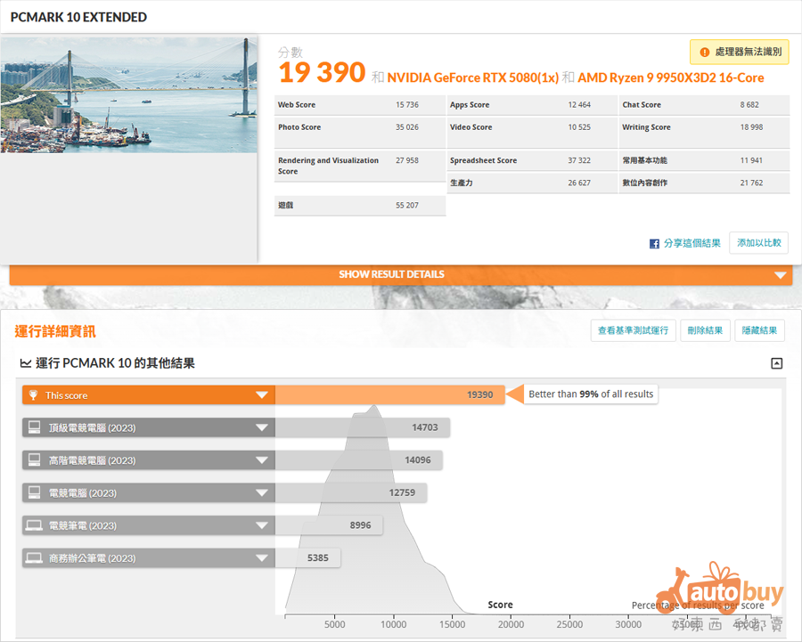Click the orange warning icon in processor notice
Viewport: 802px width, 642px height.
coord(705,53)
